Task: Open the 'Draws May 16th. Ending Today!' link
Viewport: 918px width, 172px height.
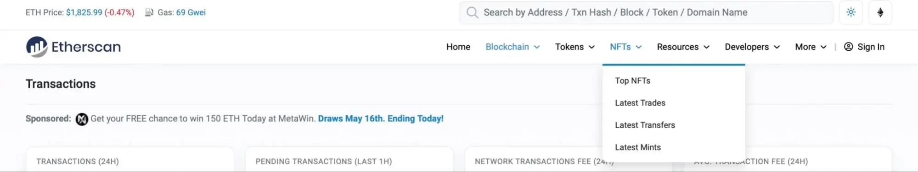Action: click(381, 118)
